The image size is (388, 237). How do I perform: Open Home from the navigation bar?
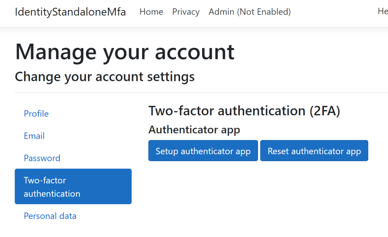tap(151, 12)
